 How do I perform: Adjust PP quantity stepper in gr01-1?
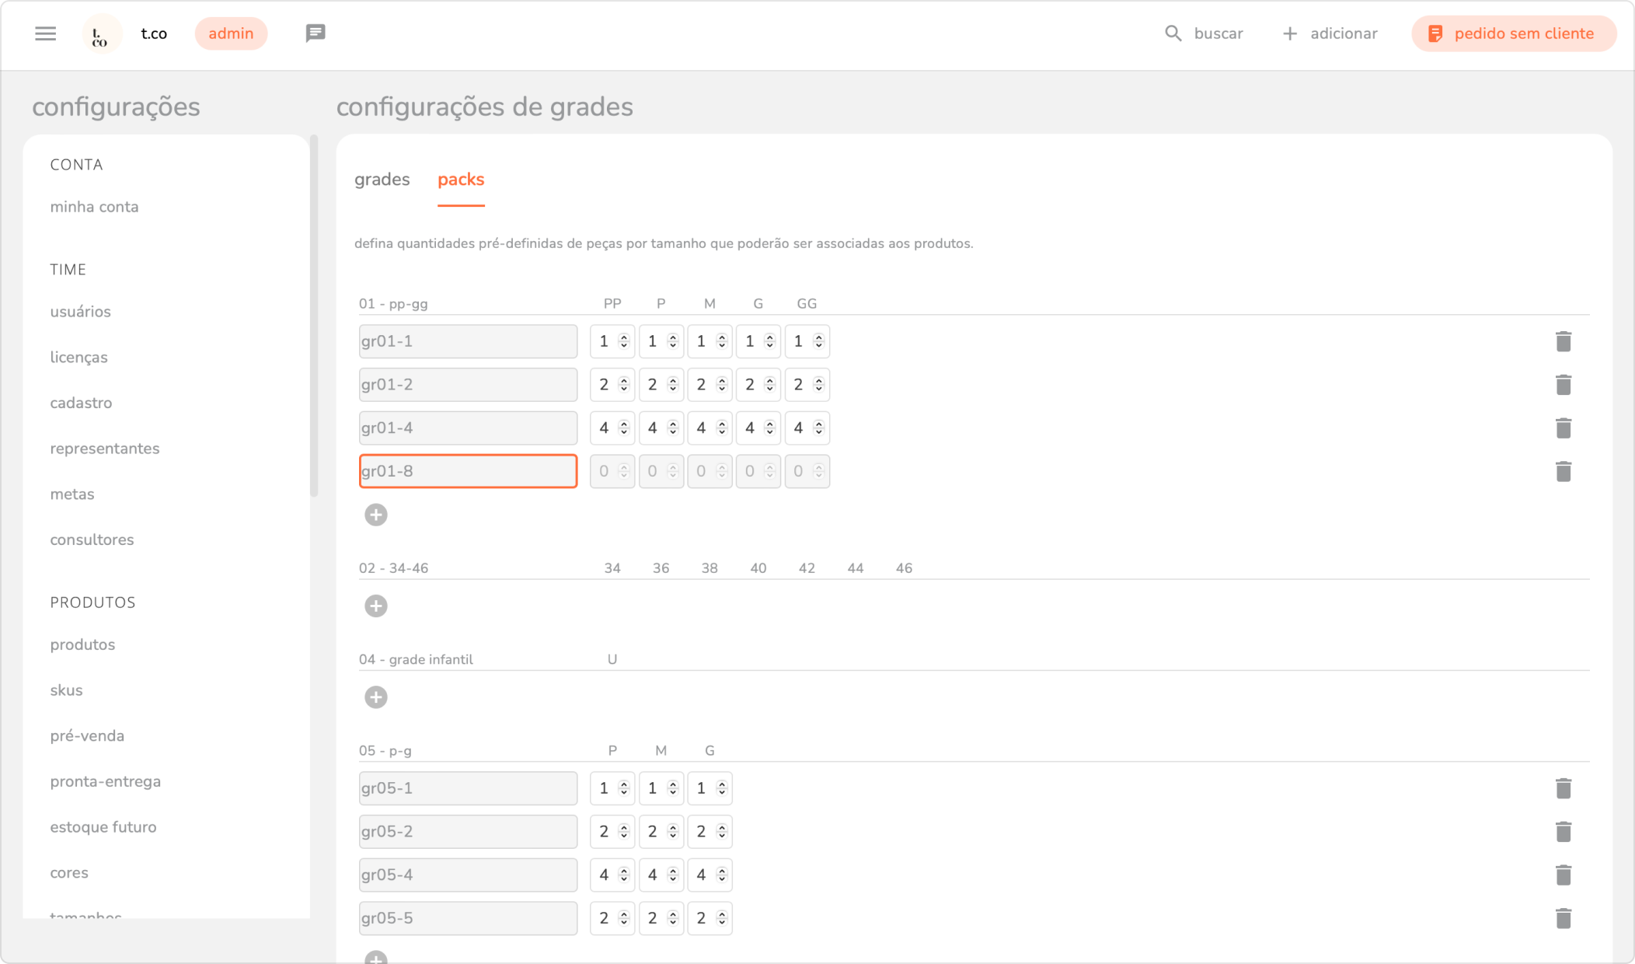point(623,341)
